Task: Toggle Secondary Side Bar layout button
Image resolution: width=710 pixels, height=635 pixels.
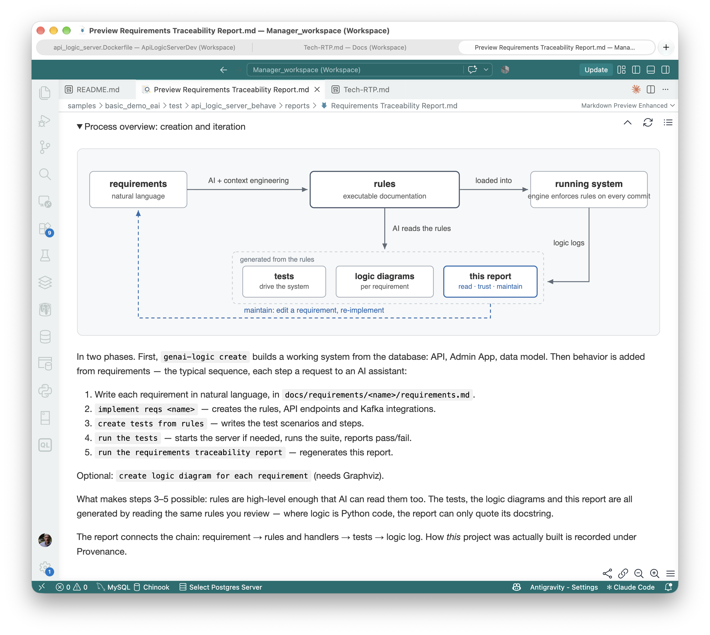Action: point(665,70)
